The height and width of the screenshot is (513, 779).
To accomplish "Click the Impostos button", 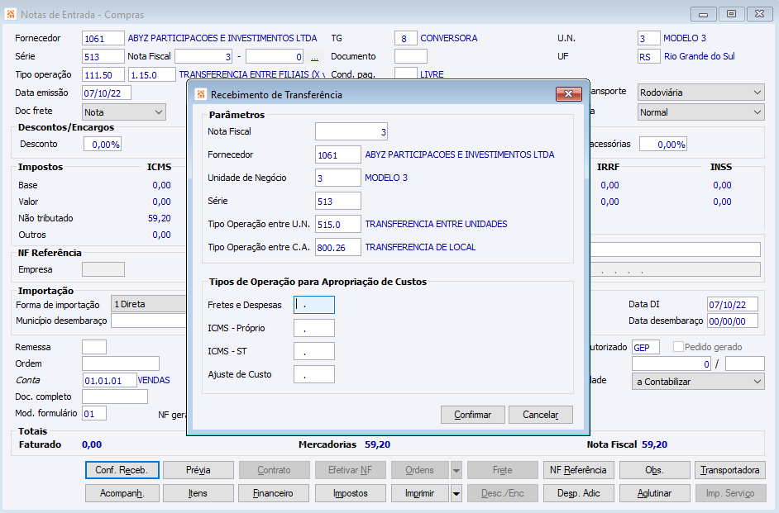I will [x=351, y=494].
